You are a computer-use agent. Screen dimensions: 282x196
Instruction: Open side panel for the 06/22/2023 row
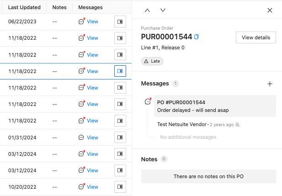coord(120,21)
